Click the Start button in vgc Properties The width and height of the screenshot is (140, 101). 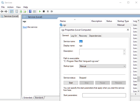71,83
